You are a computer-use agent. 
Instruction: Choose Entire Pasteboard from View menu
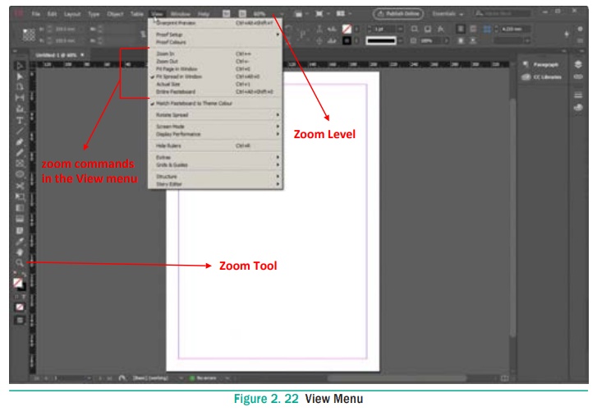215,91
